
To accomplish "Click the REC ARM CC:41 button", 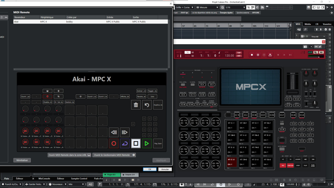I will pos(288,99).
